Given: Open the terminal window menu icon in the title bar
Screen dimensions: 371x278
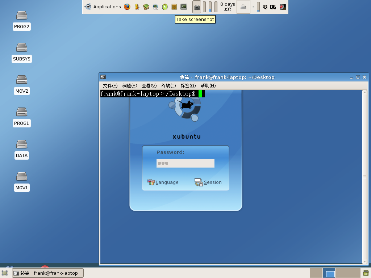Looking at the screenshot, I should tap(103, 77).
